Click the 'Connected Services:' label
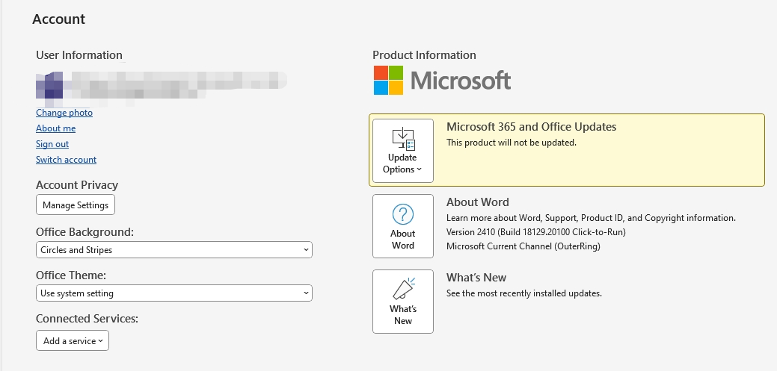The image size is (777, 371). tap(87, 319)
